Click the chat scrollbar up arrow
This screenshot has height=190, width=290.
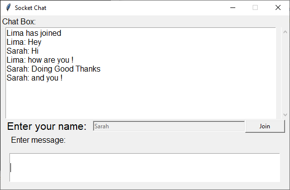[x=285, y=32]
